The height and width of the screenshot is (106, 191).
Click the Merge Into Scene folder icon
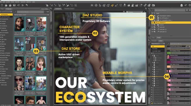pos(10,5)
